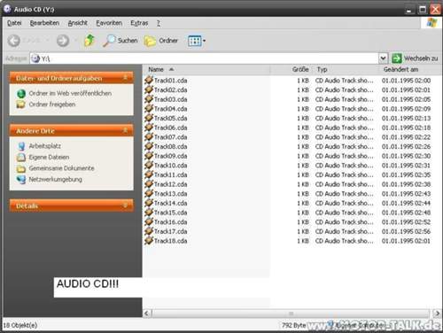Collapse the Andere Orte panel
The width and height of the screenshot is (443, 333).
click(x=125, y=130)
